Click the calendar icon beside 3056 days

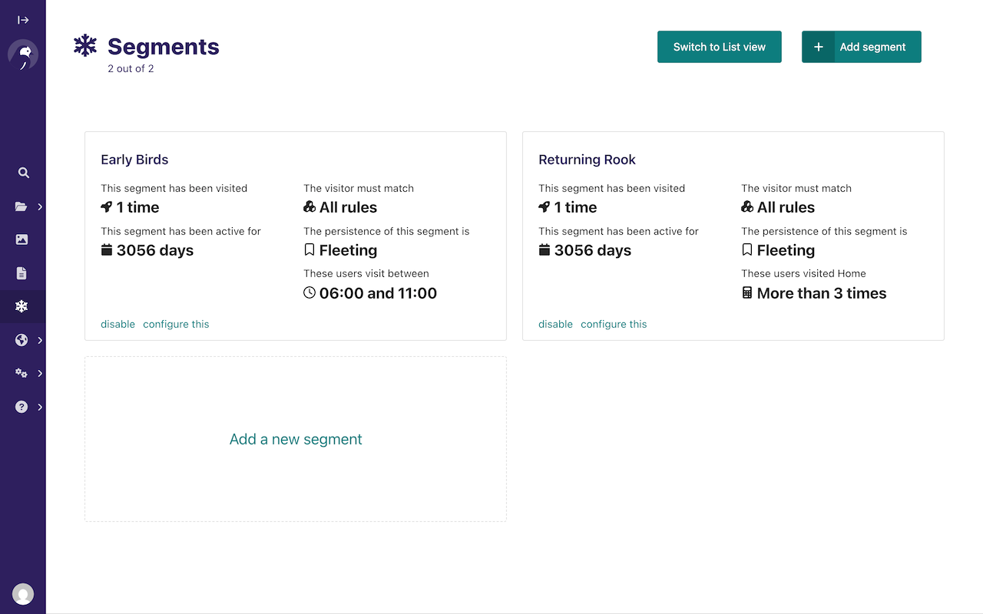(x=107, y=249)
